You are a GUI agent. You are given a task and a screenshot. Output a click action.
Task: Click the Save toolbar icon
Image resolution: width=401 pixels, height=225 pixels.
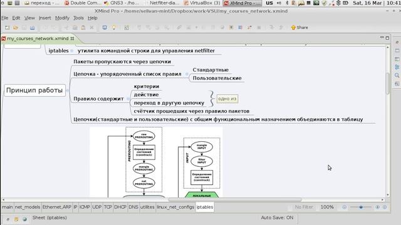click(24, 27)
